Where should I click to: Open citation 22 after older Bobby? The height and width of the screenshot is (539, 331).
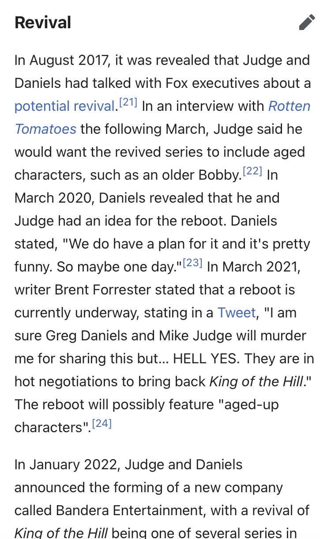[x=253, y=172]
